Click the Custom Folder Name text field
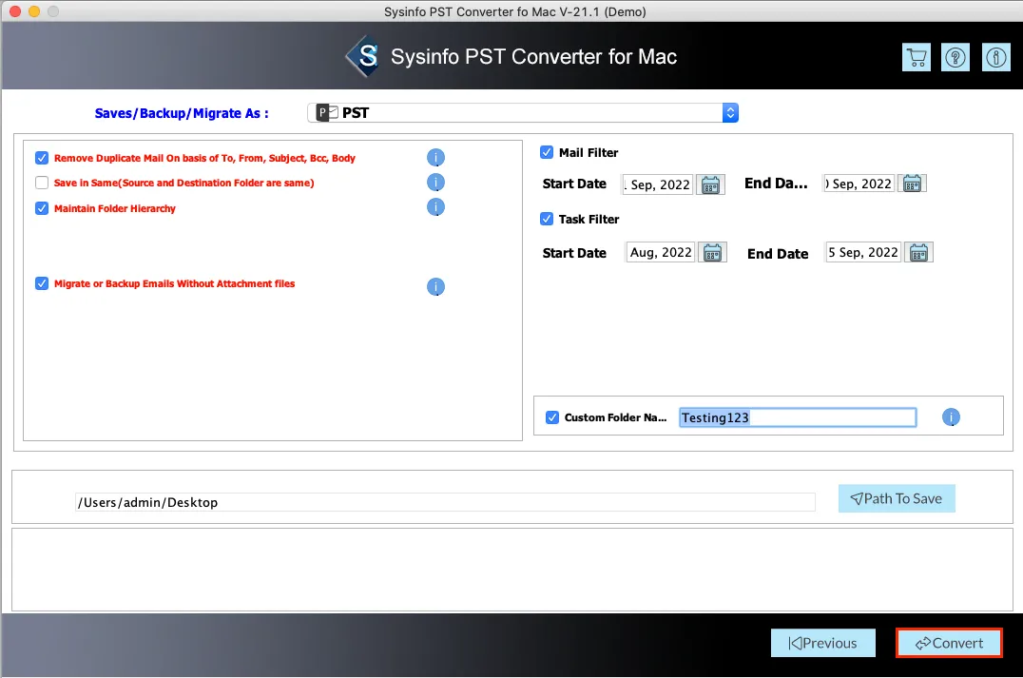1023x678 pixels. click(797, 417)
